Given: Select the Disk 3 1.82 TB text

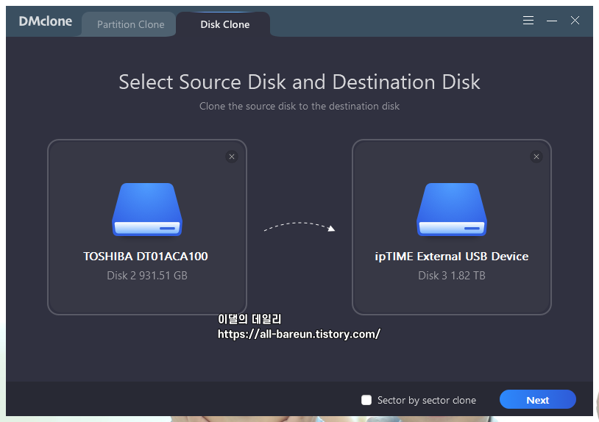Looking at the screenshot, I should pos(452,276).
